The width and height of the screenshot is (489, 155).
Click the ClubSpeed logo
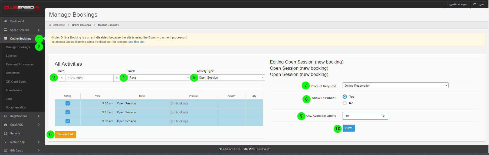22,8
